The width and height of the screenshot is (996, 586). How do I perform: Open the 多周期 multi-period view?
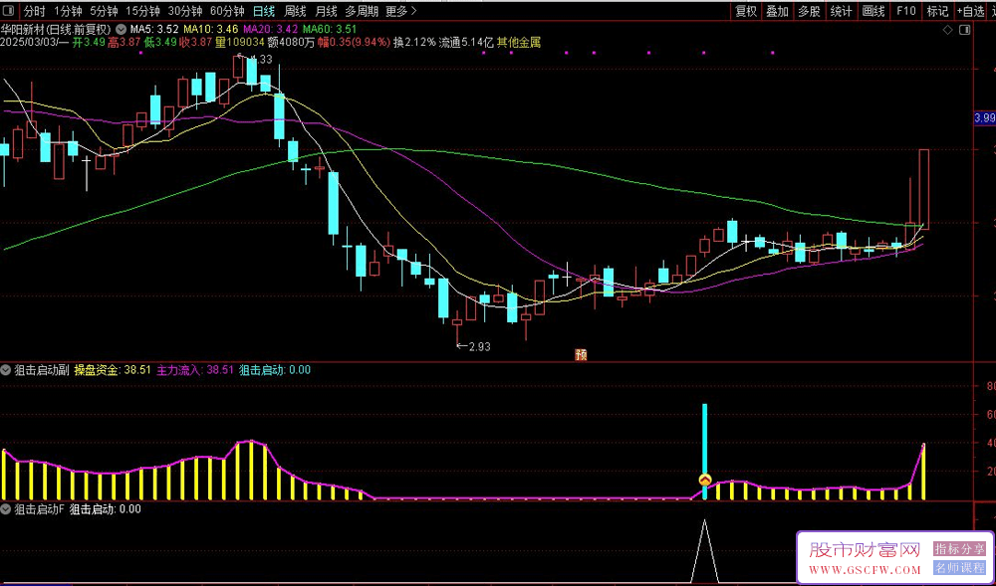tap(362, 11)
